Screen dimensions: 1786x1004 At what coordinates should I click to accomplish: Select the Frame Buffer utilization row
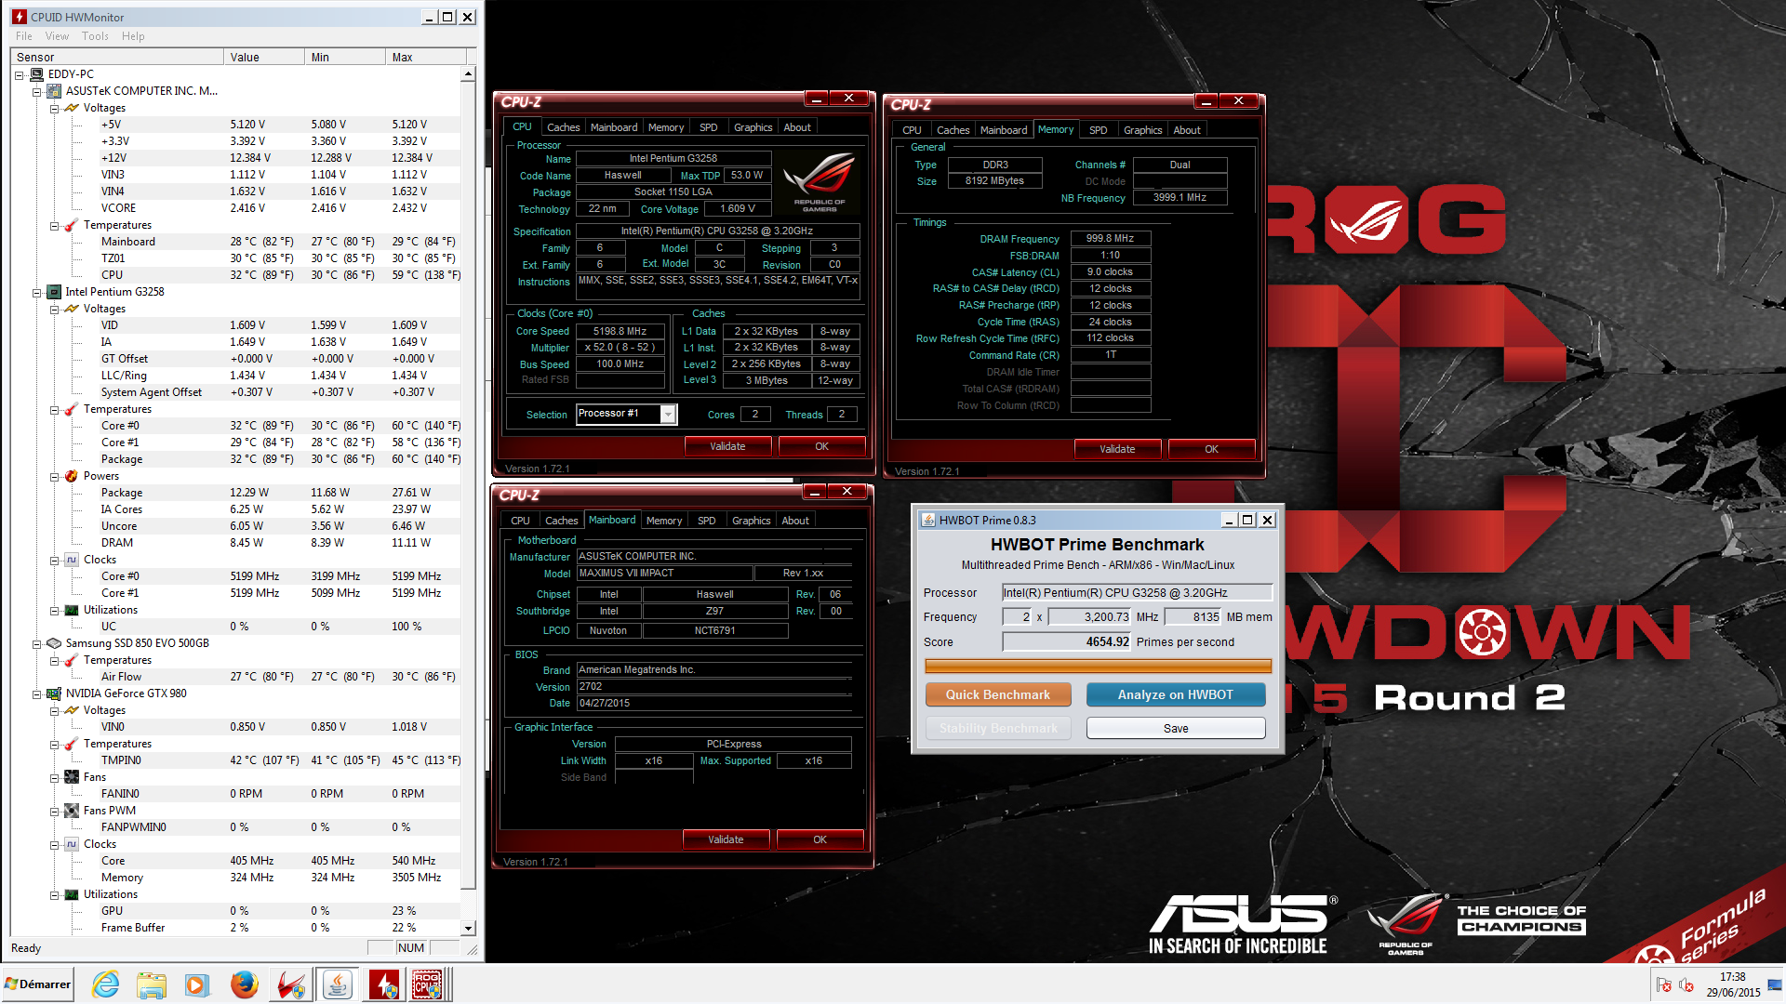[x=235, y=928]
